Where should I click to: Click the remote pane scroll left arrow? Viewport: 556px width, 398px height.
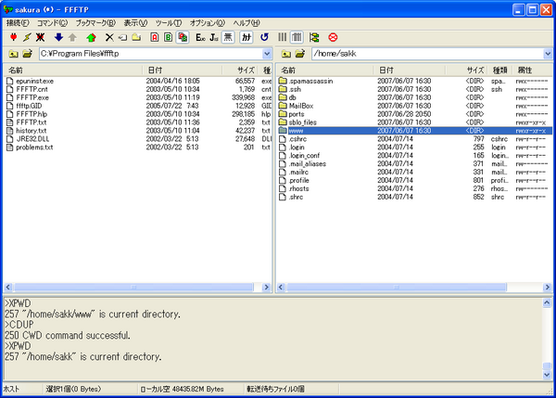pos(281,288)
